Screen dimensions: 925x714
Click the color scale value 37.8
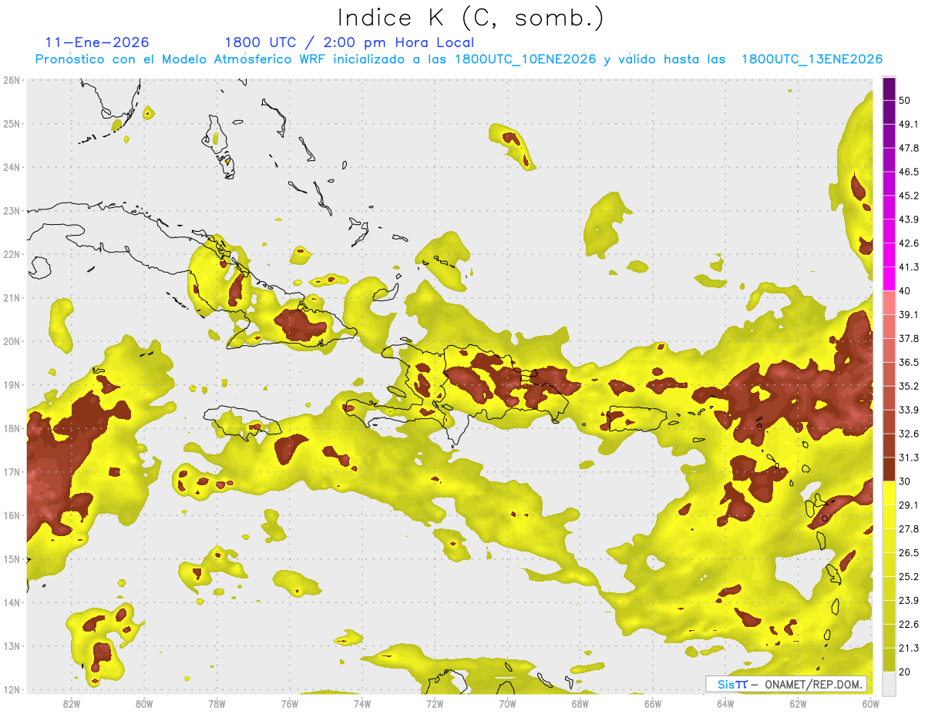point(909,338)
